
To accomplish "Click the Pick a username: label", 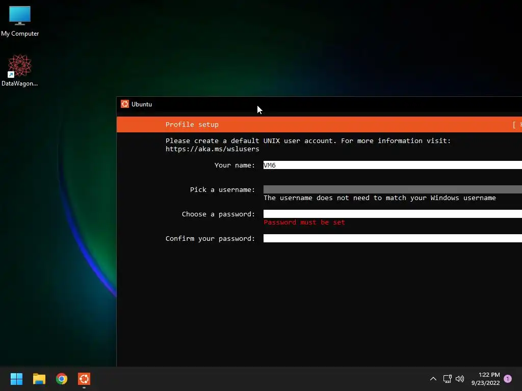I will coord(222,189).
